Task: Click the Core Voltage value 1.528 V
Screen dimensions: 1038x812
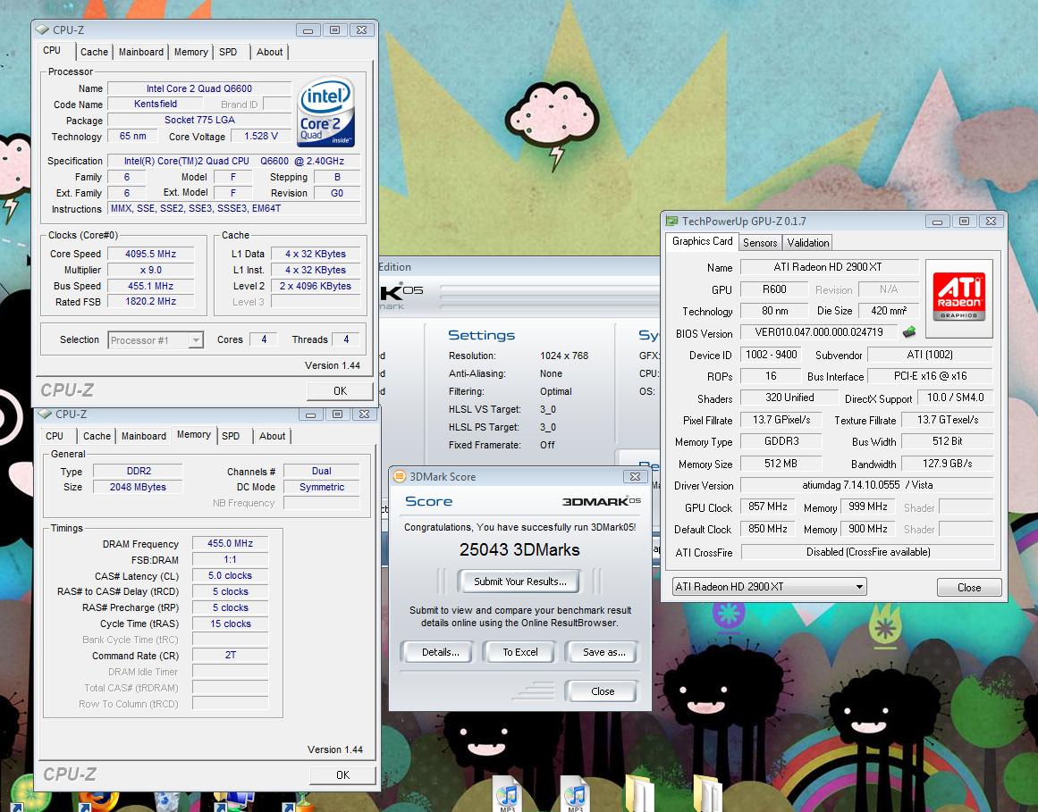Action: coord(261,136)
